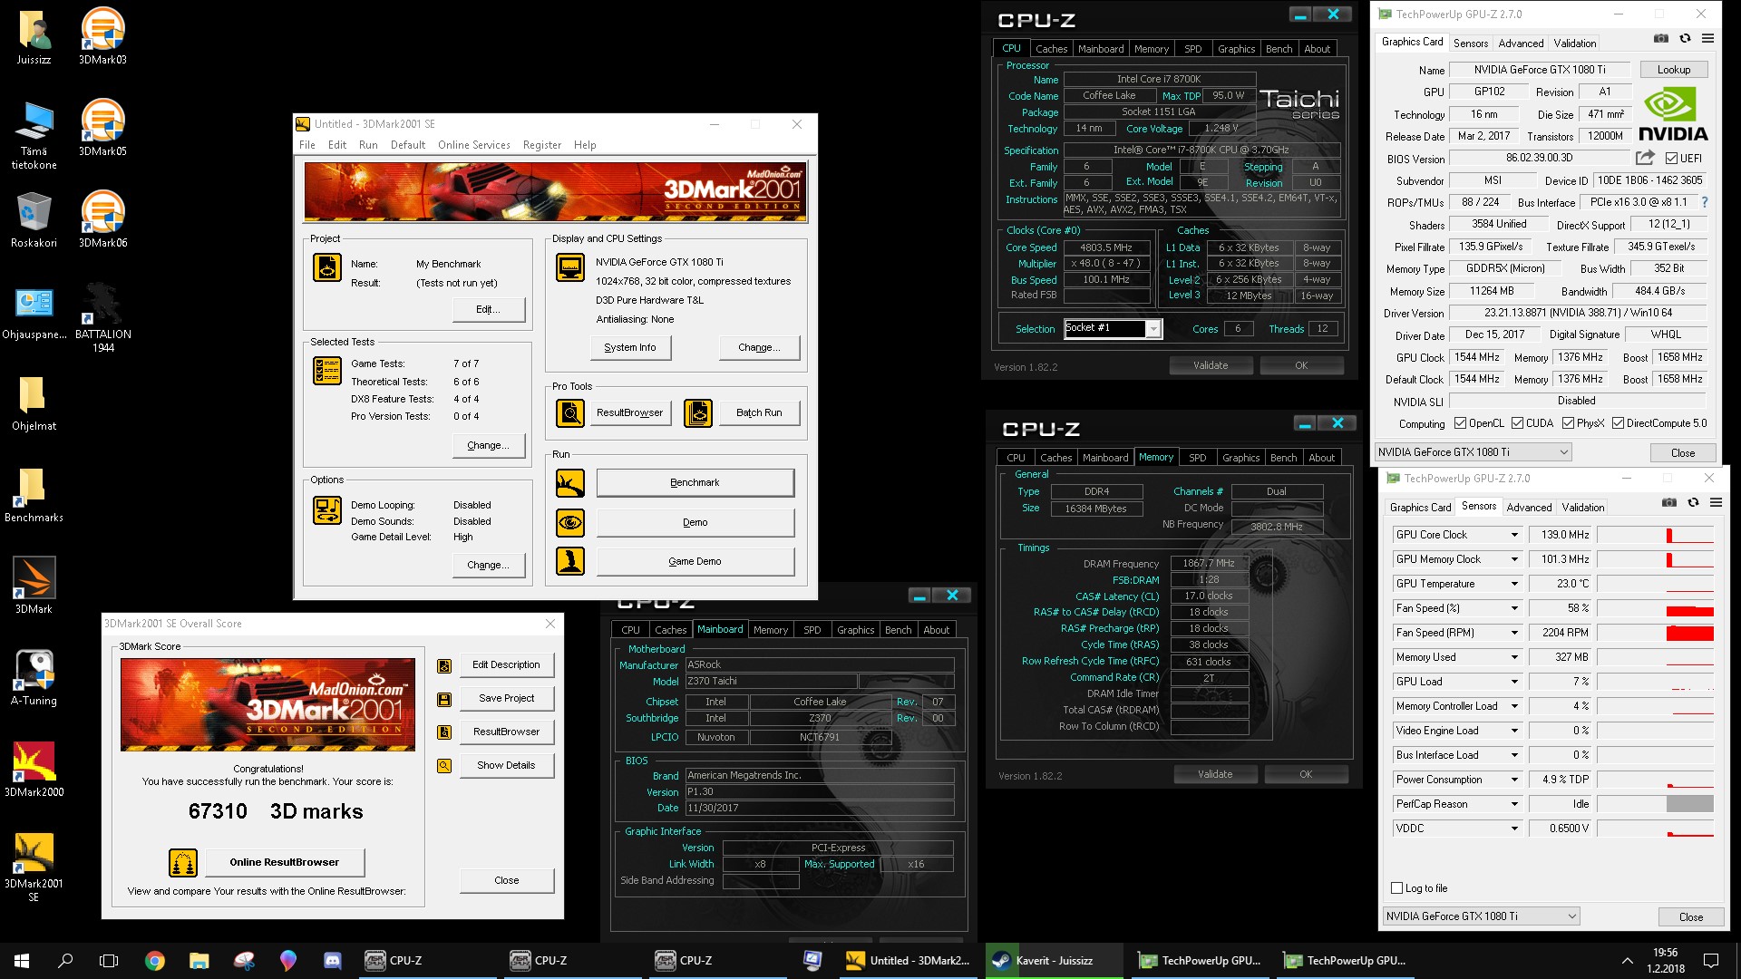Switch to Advanced tab in GPU-Z Graphics Card window
This screenshot has width=1741, height=979.
(x=1521, y=44)
